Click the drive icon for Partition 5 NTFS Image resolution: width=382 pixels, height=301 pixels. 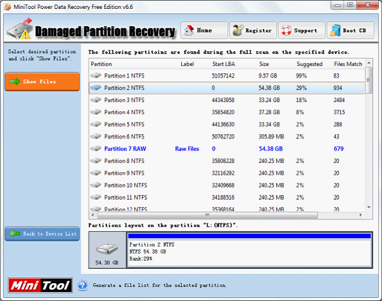(96, 124)
